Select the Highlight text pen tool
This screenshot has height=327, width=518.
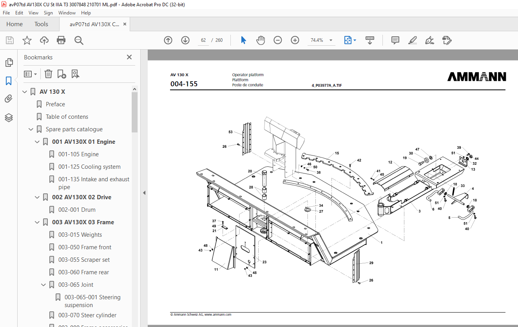pos(412,40)
